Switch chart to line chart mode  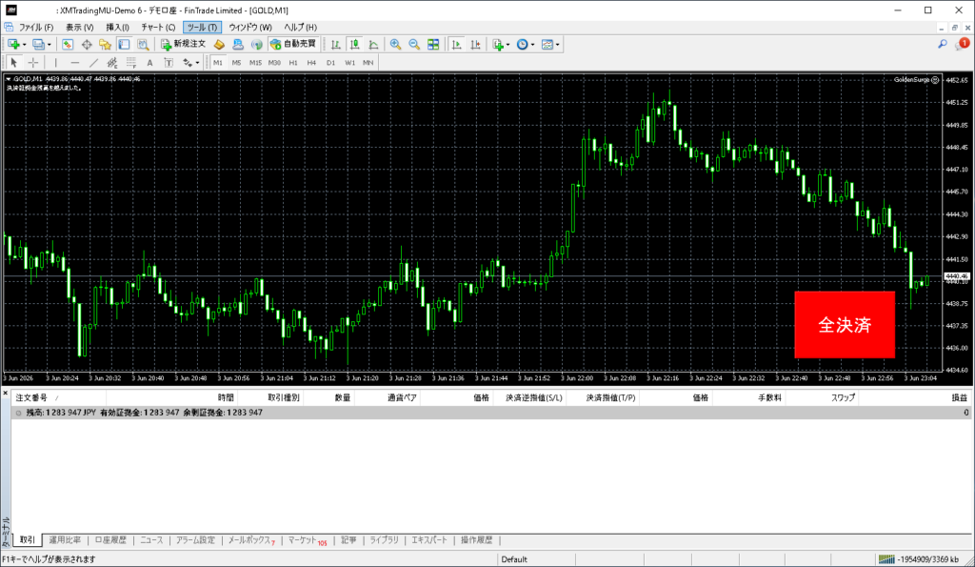coord(373,44)
